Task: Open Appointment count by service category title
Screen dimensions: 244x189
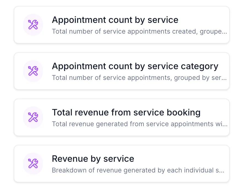Action: point(135,66)
